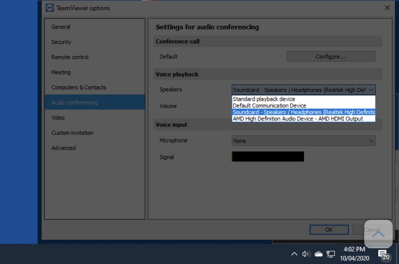Select AMD HDMI Output audio device
This screenshot has height=264, width=399.
[304, 119]
